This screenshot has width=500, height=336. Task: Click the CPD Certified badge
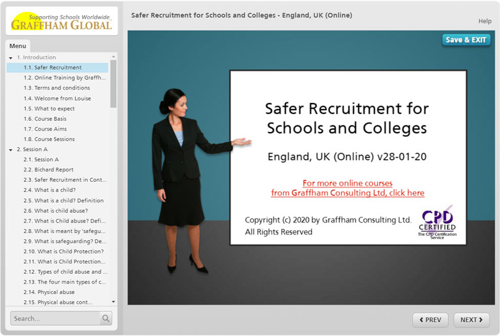tap(437, 223)
